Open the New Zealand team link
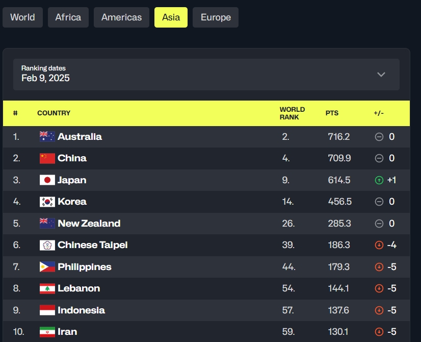This screenshot has width=421, height=342. pos(89,224)
